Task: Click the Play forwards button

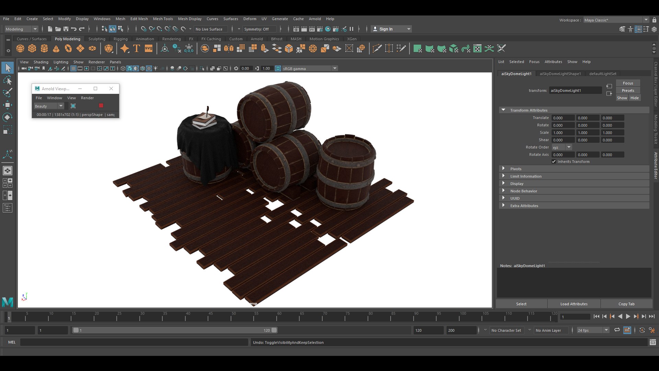Action: [628, 316]
